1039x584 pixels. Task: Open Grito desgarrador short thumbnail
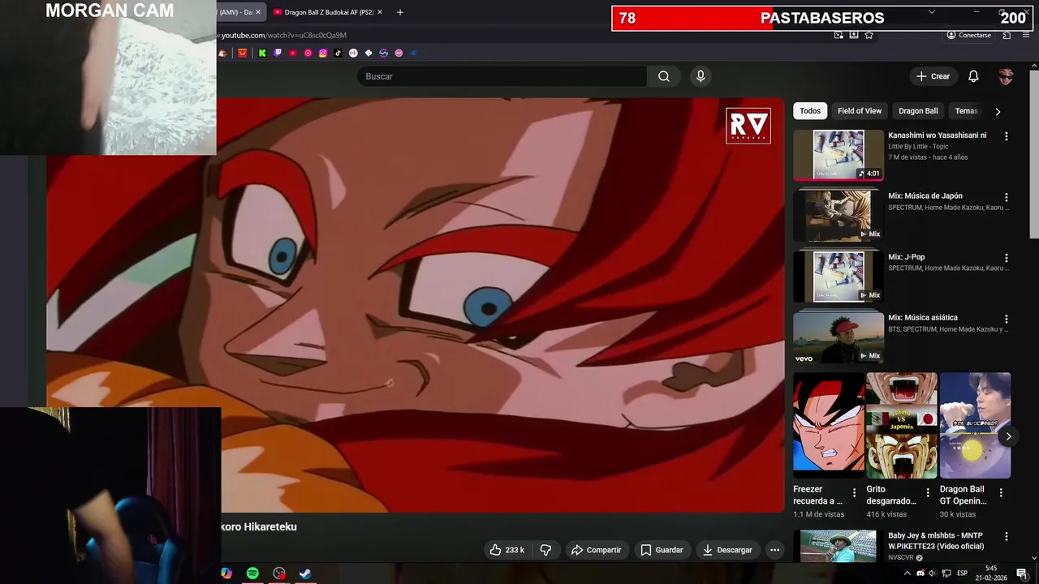click(x=902, y=425)
